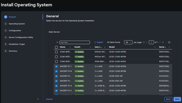The width and height of the screenshot is (182, 103).
Task: Click serial WZP27010 cell
Action: 165,91
